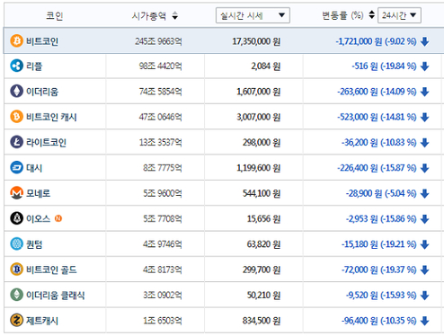Click the EOS (이오스) black logo icon
The width and height of the screenshot is (444, 336).
[x=17, y=218]
